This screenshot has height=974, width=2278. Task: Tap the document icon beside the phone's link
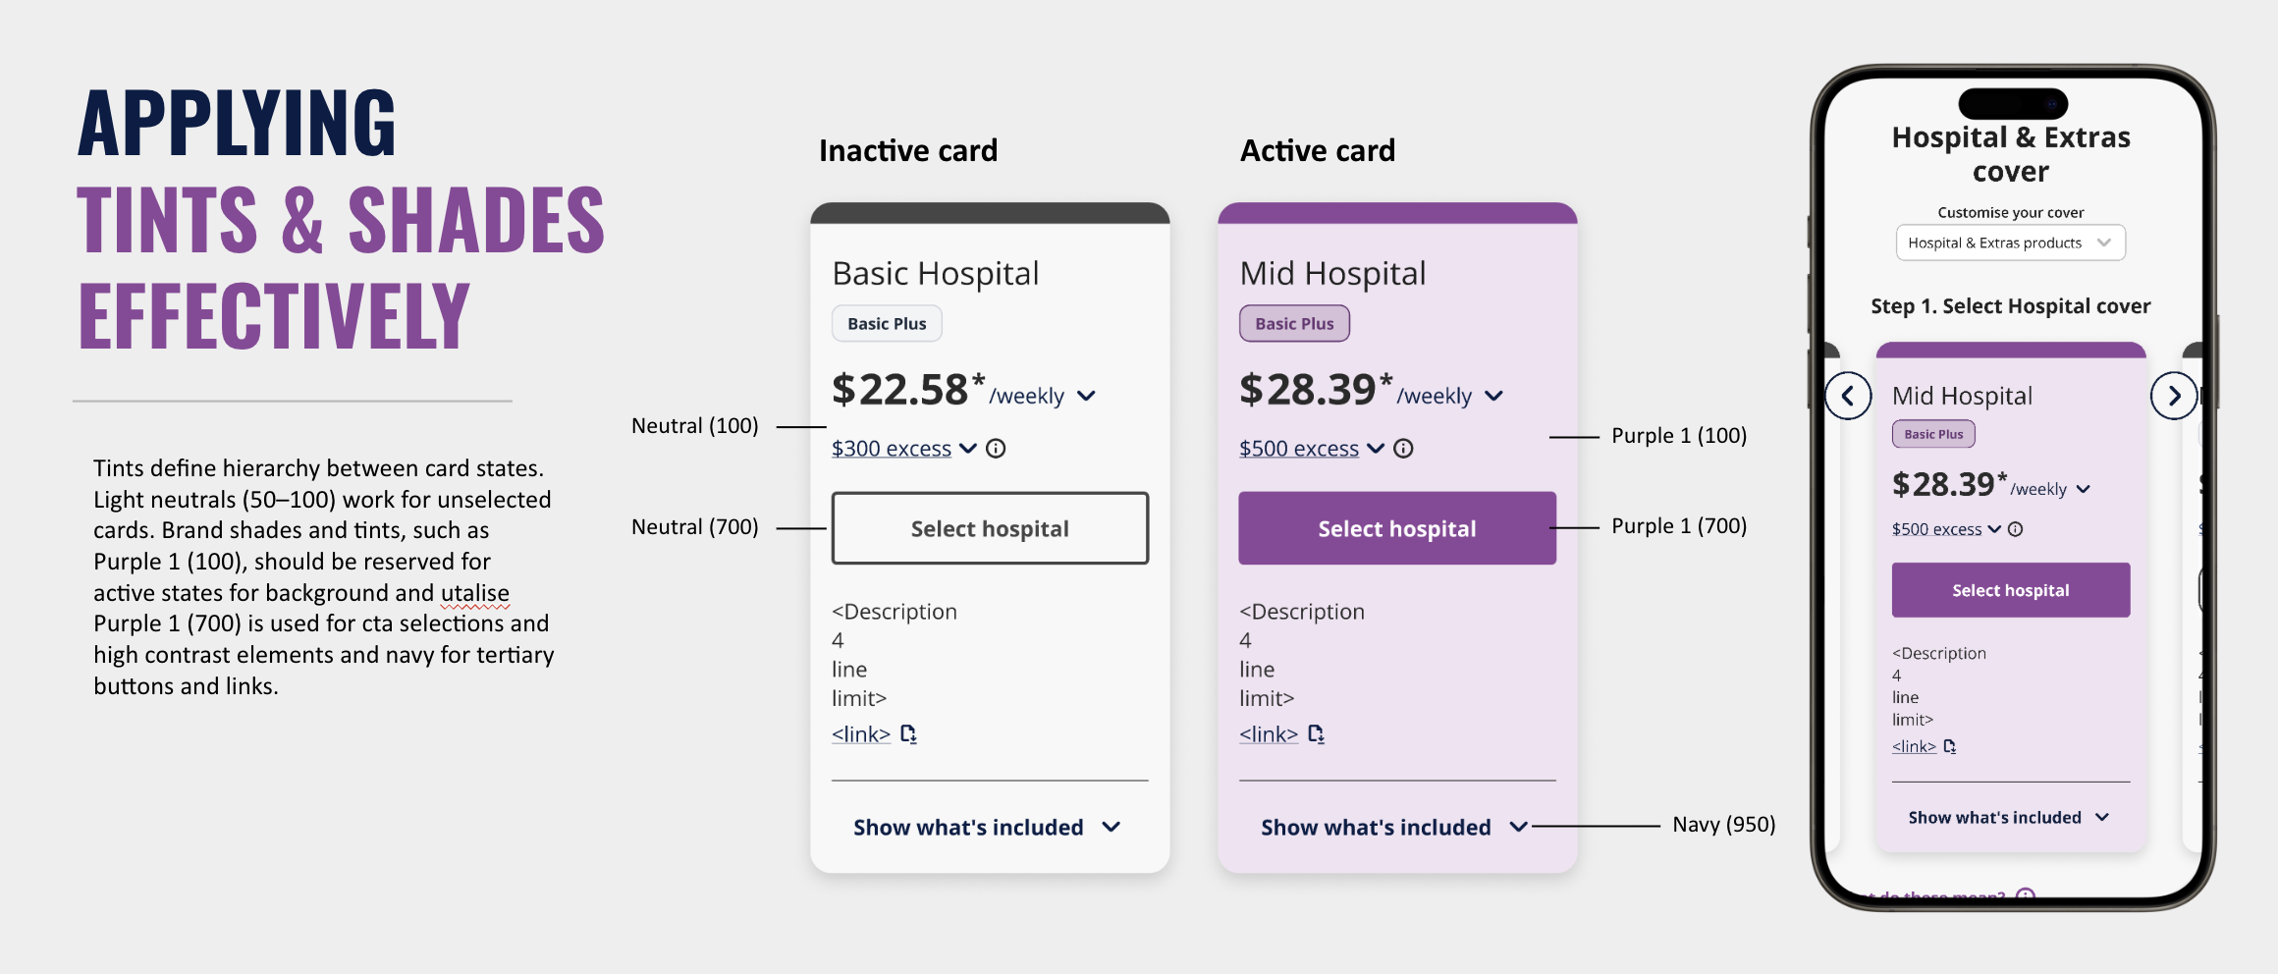[x=1950, y=746]
